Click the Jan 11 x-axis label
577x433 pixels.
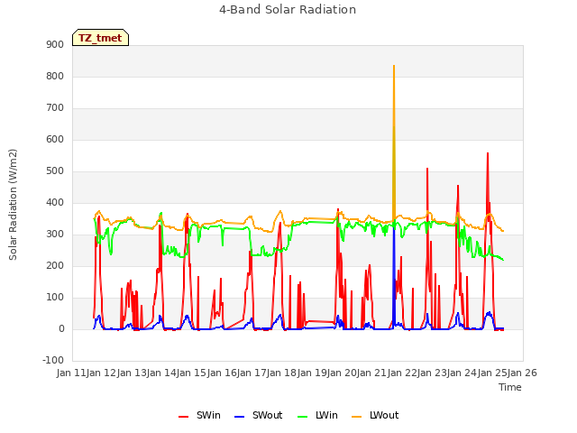pos(71,373)
